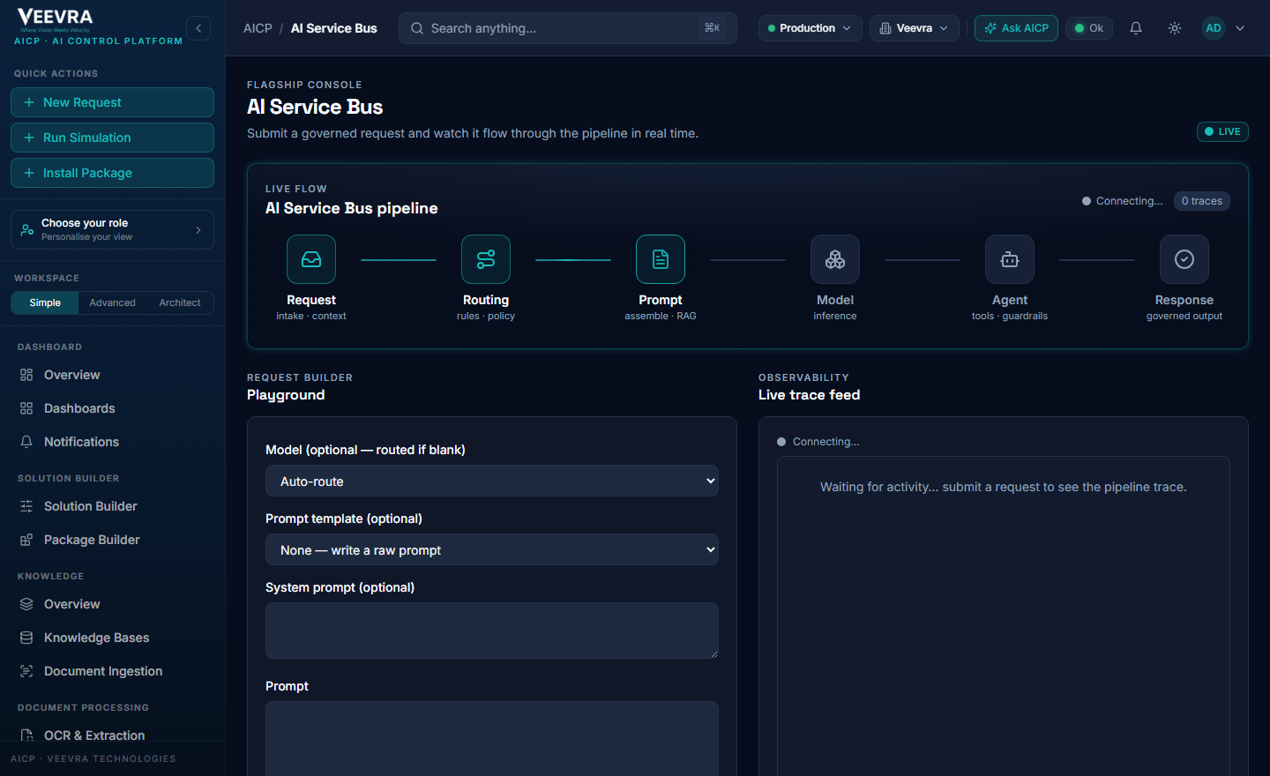Open the Model Auto-route dropdown
Viewport: 1270px width, 776px height.
click(492, 481)
